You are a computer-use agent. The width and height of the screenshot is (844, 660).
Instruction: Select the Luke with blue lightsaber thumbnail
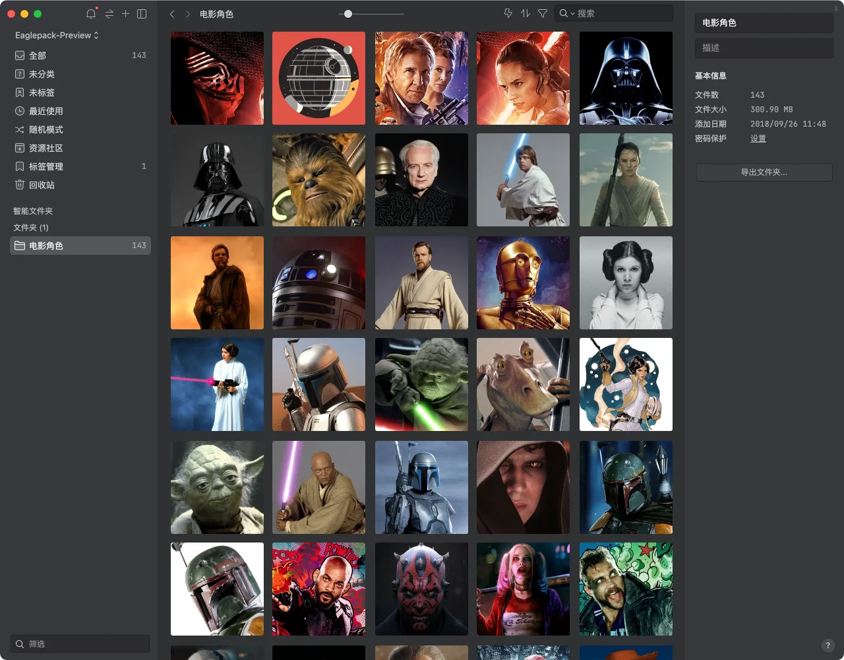coord(524,180)
